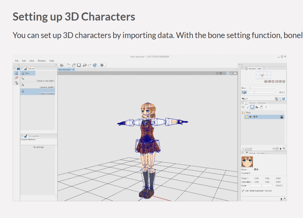The height and width of the screenshot is (218, 303).
Task: Open canvas tab list dropdown arrow
Action: click(x=236, y=69)
